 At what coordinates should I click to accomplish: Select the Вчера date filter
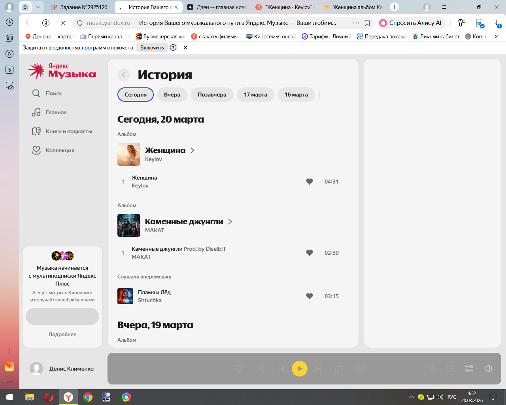point(172,95)
